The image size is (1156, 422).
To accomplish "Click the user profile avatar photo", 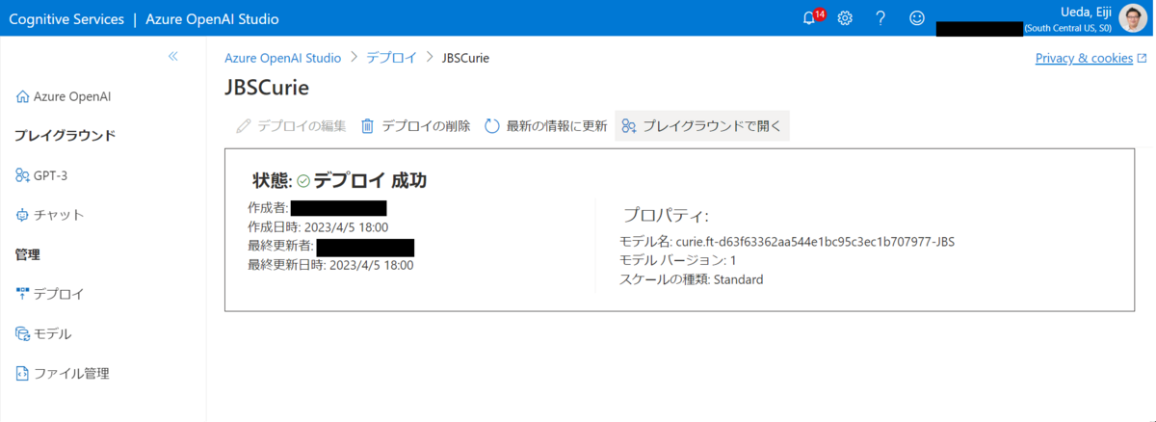I will (1133, 17).
